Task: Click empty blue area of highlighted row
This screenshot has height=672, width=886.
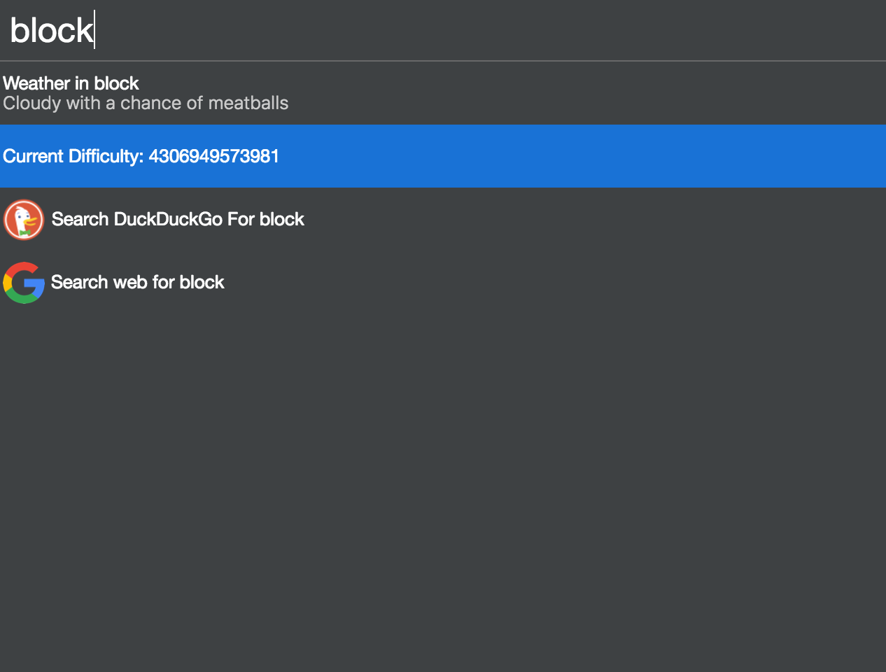Action: click(581, 156)
